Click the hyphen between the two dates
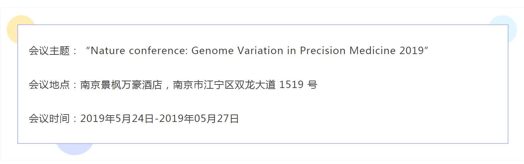524x164 pixels. (x=156, y=119)
